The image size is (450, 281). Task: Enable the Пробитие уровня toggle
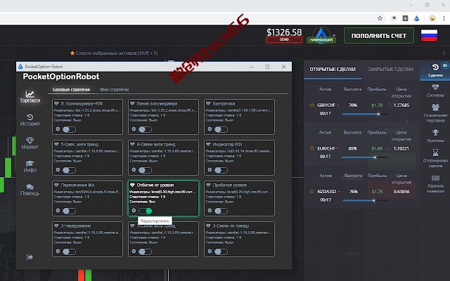point(221,211)
